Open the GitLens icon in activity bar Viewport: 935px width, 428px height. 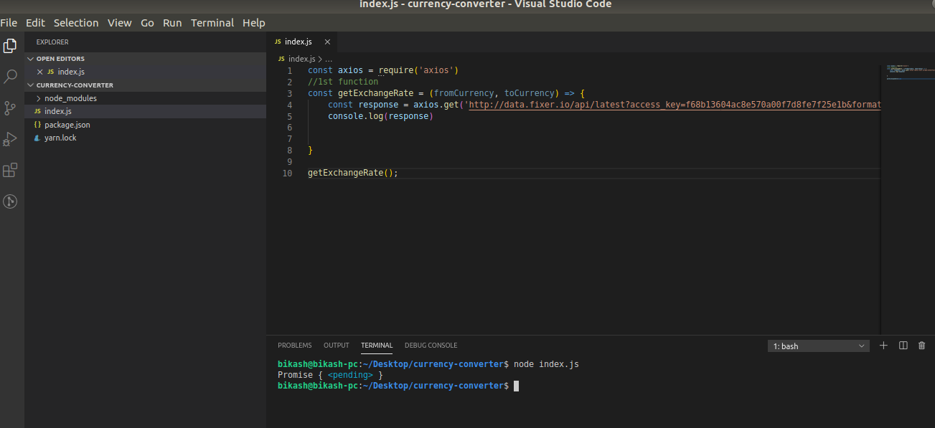tap(10, 201)
